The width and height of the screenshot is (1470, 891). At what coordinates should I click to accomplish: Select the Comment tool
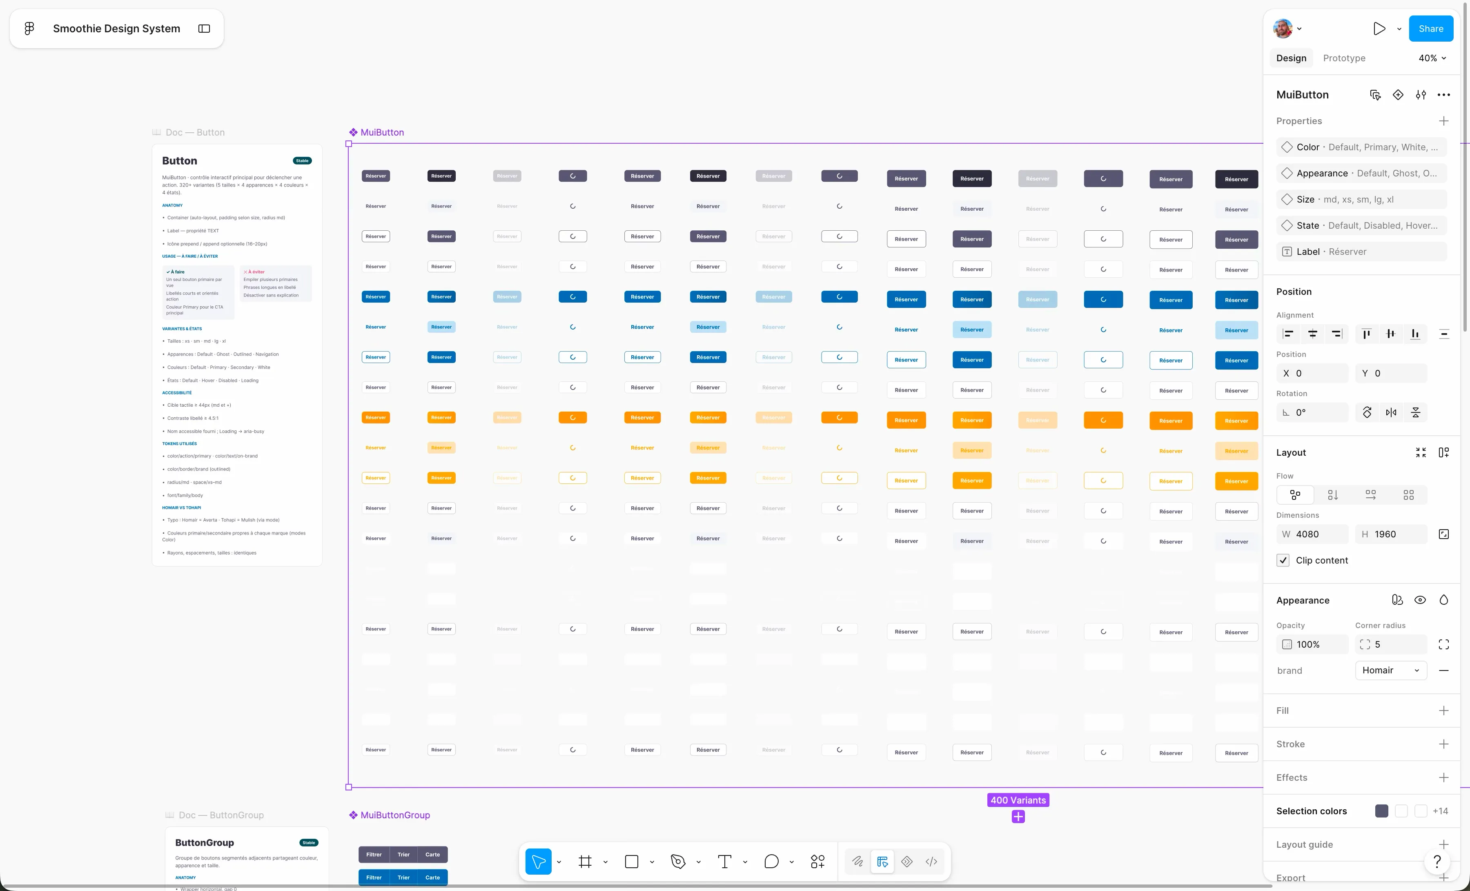point(771,861)
